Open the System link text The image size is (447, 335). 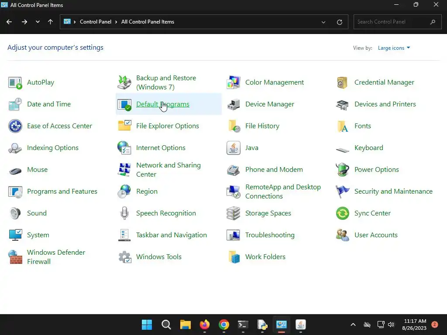[x=38, y=235]
